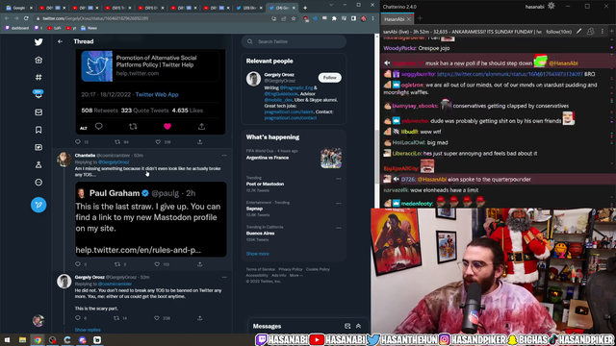This screenshot has height=346, width=616.
Task: Follow Gergely Orosz
Action: (x=329, y=78)
